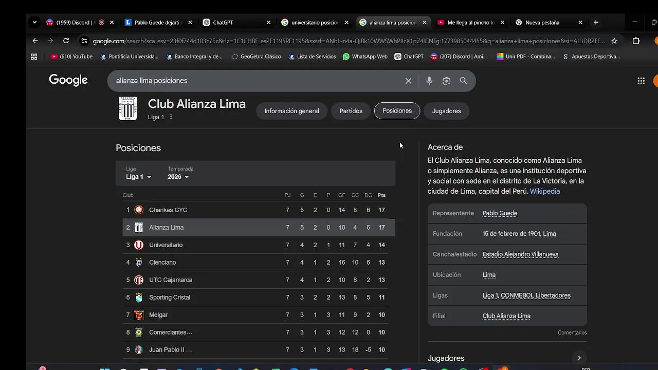The image size is (658, 370).
Task: Click the Alianza Lima club crest logo
Action: click(127, 108)
